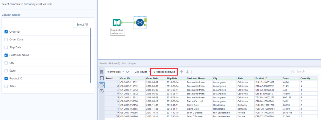Click the Product ID column header
The height and width of the screenshot is (120, 321).
[262, 78]
